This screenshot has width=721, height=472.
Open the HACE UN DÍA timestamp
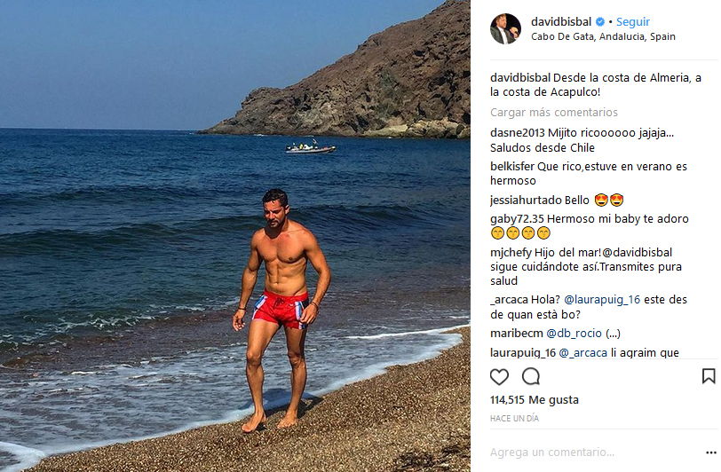coord(514,418)
